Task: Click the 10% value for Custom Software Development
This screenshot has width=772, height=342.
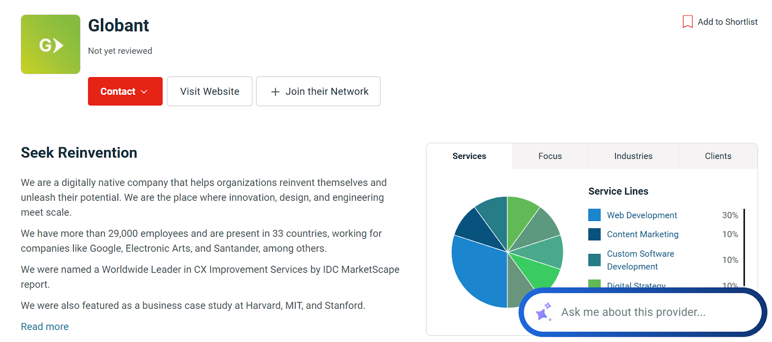Action: (x=730, y=260)
